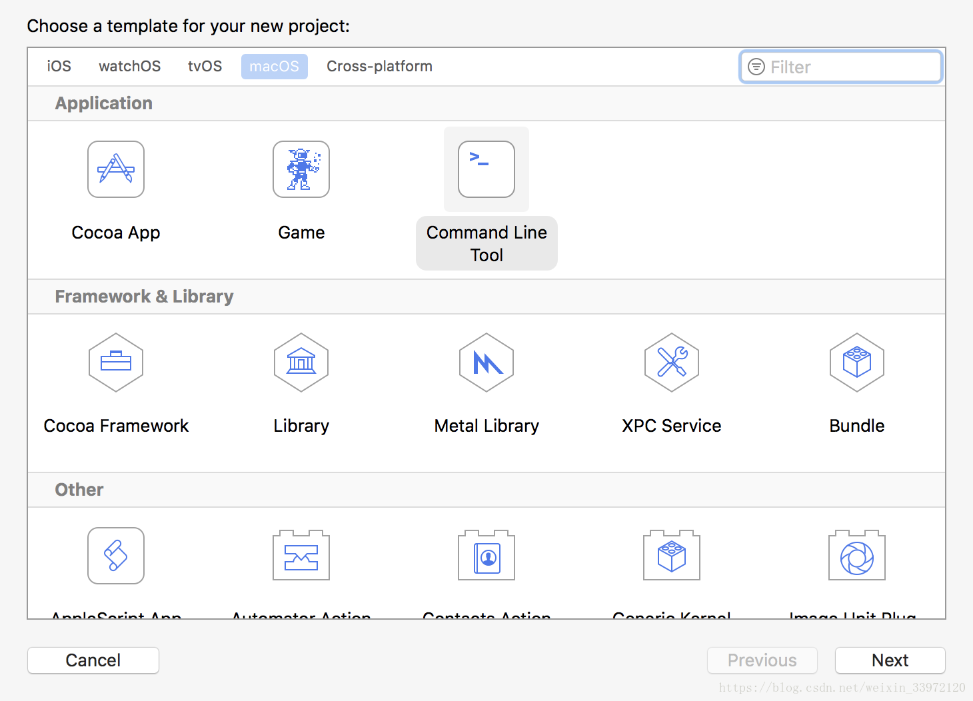
Task: Open the tvOS platform tab
Action: [x=205, y=67]
